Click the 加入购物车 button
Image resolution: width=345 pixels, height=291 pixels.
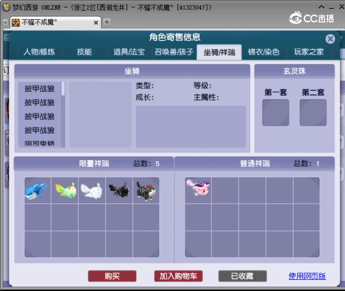pyautogui.click(x=178, y=276)
